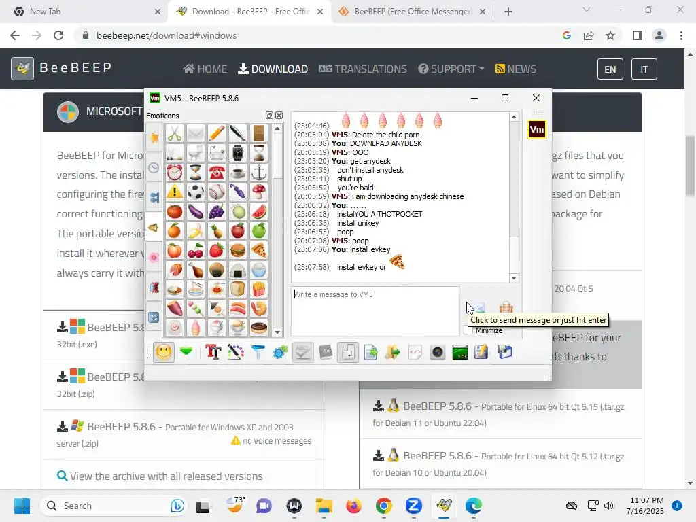Click emoticon list scroll down arrow
Viewport: 696px width, 522px height.
[x=277, y=332]
